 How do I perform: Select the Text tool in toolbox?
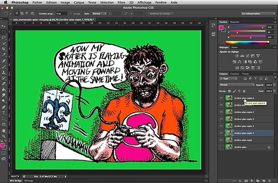click(x=4, y=113)
